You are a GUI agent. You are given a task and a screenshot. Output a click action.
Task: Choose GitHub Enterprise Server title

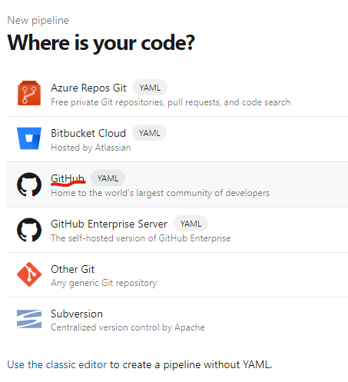point(109,224)
